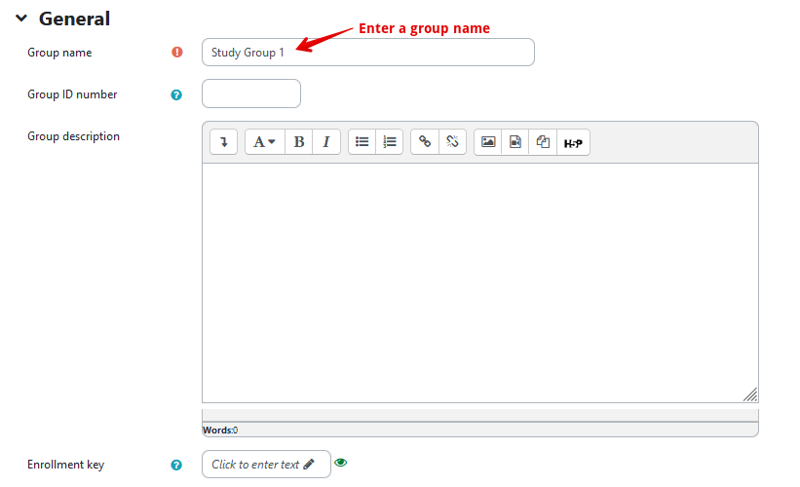Viewport: 800px width, 487px height.
Task: Insert an ordered numbered list
Action: (x=390, y=142)
